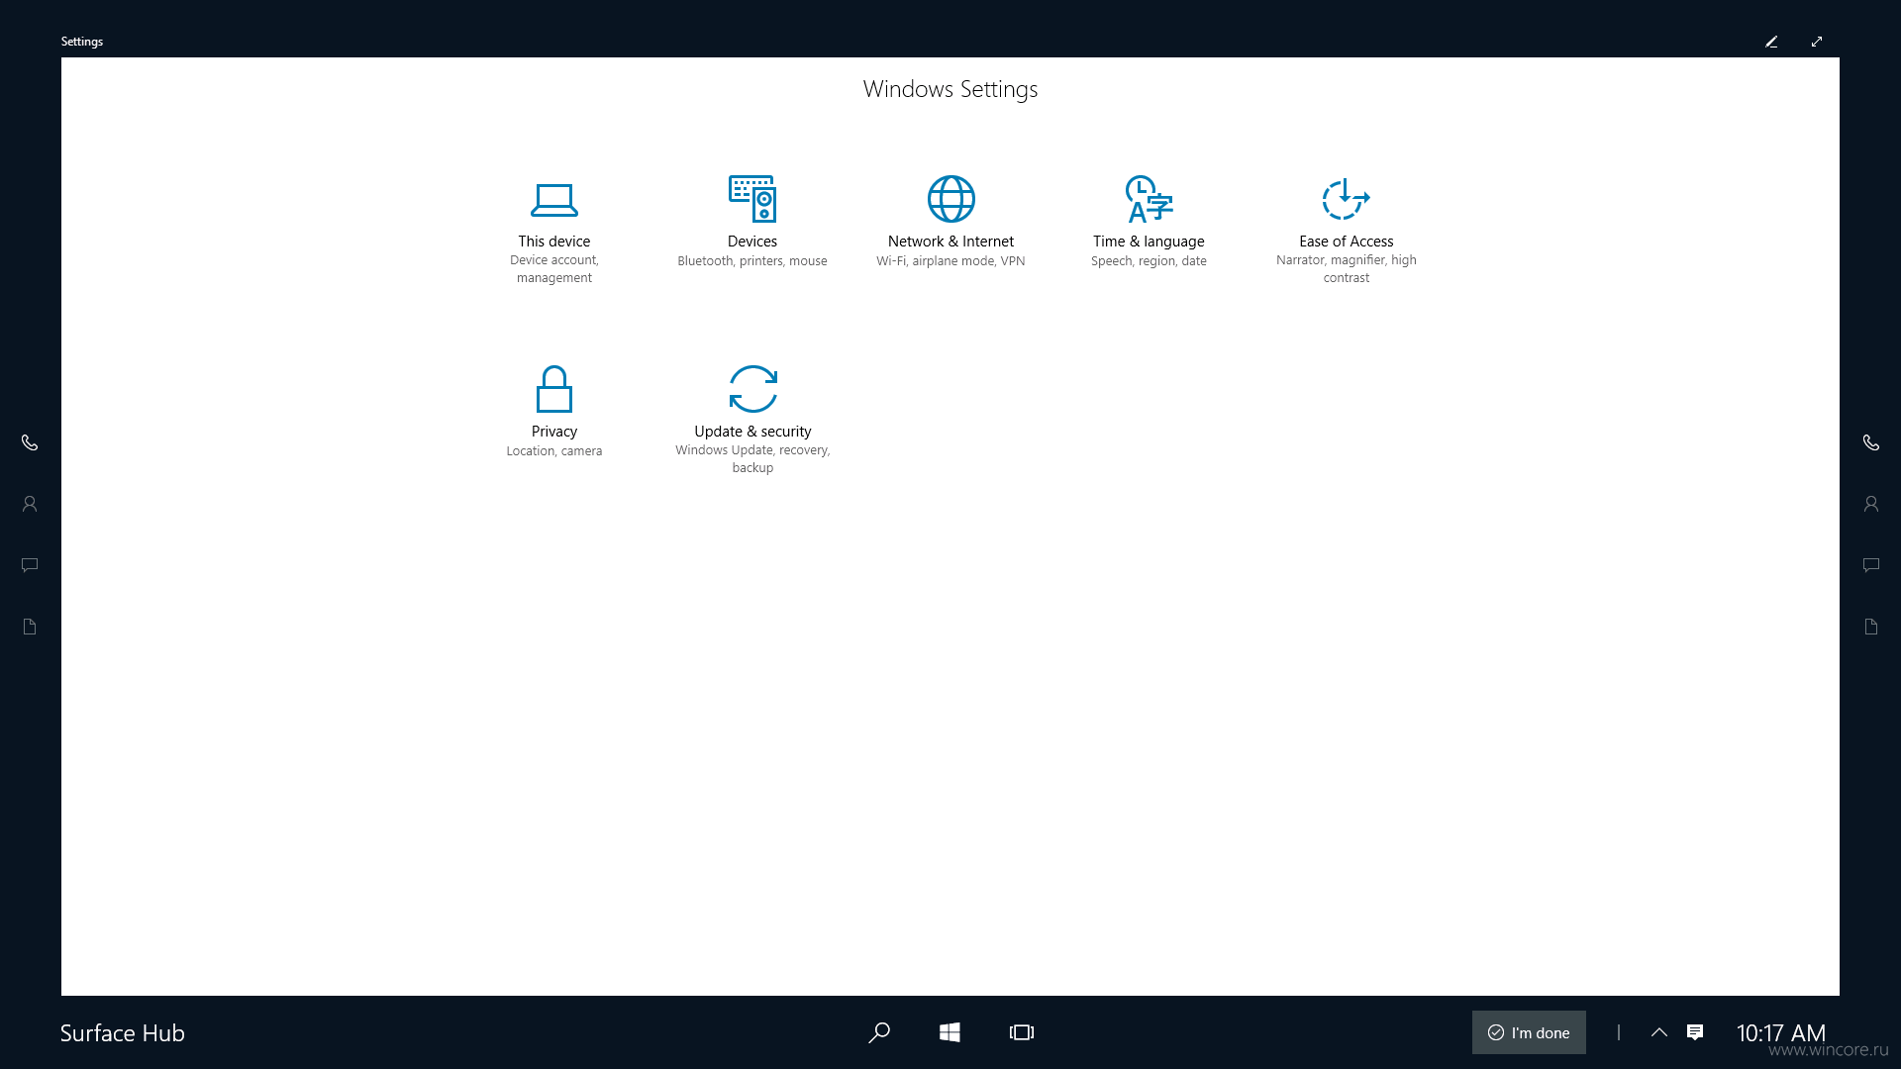Click the right sidebar phone call icon

tap(1870, 442)
